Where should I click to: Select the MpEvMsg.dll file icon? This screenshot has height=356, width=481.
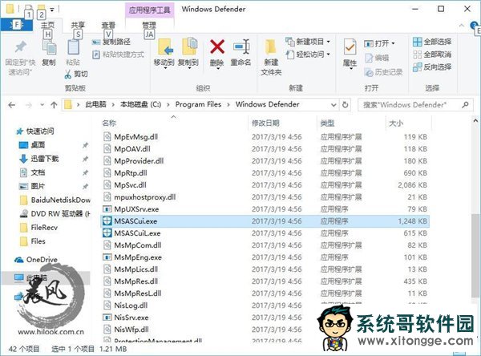(107, 136)
